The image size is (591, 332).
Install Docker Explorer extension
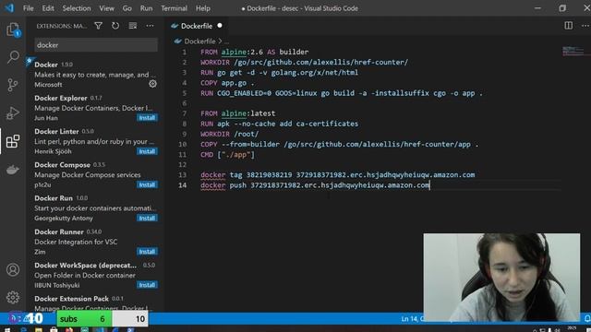(147, 118)
